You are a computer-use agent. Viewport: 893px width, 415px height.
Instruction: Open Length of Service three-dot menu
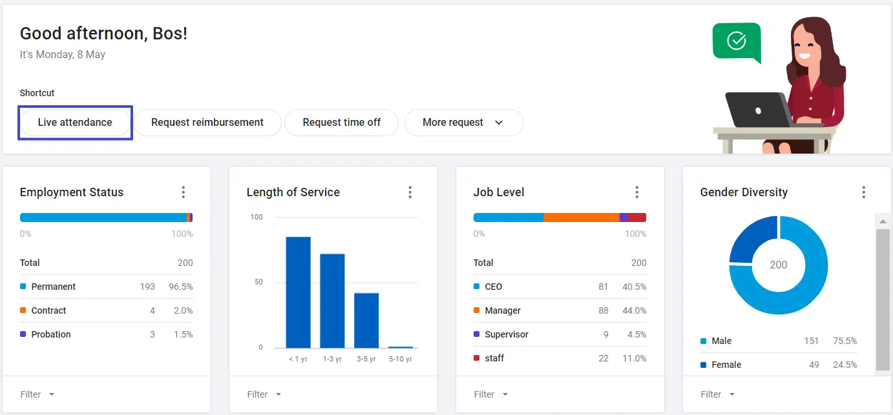click(x=410, y=192)
